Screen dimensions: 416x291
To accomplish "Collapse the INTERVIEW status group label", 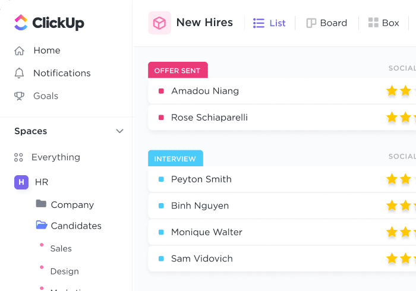I will coord(175,159).
